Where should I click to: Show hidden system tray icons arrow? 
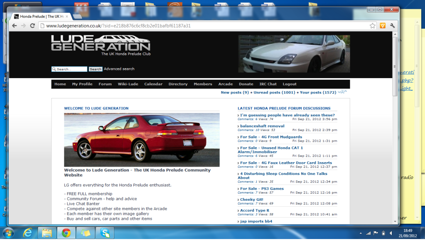pyautogui.click(x=361, y=233)
